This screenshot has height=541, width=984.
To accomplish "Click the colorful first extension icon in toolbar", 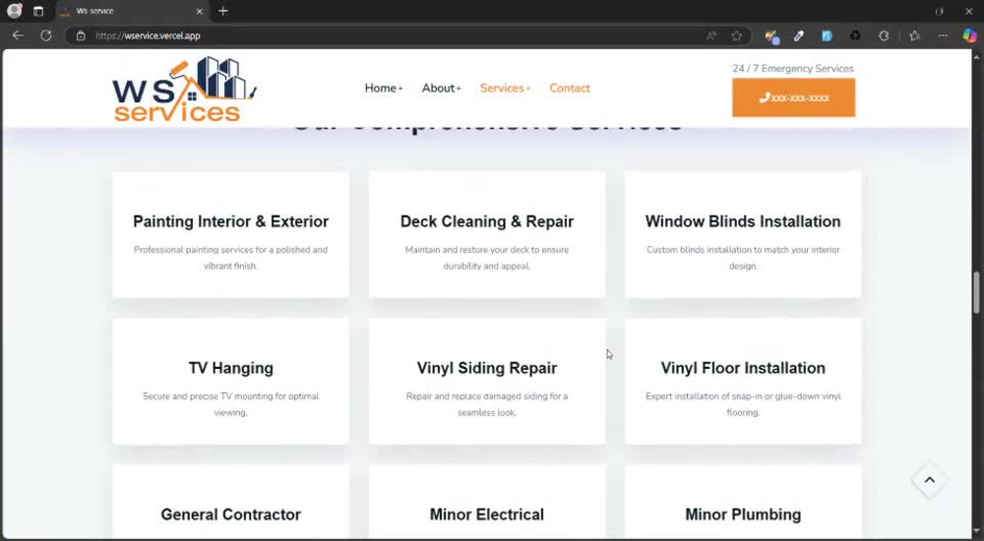I will point(771,36).
